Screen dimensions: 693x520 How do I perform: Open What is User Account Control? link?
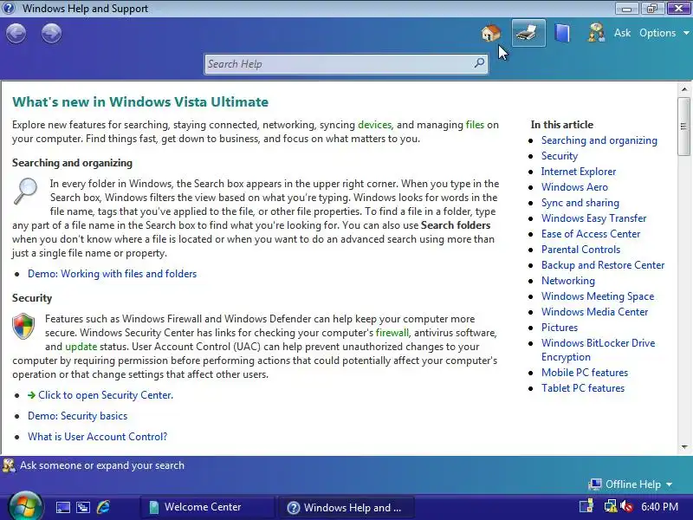pos(98,437)
